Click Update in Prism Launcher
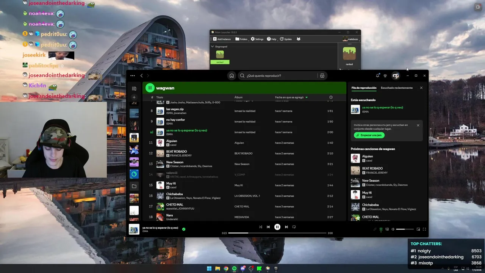Viewport: 485px width, 273px height. coord(286,39)
